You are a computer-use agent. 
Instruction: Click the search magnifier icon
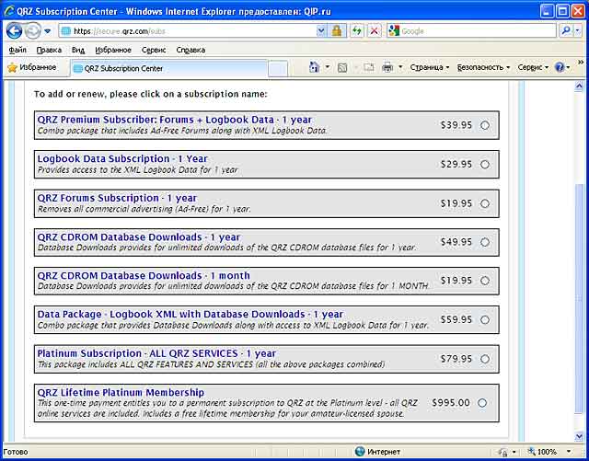pyautogui.click(x=567, y=30)
